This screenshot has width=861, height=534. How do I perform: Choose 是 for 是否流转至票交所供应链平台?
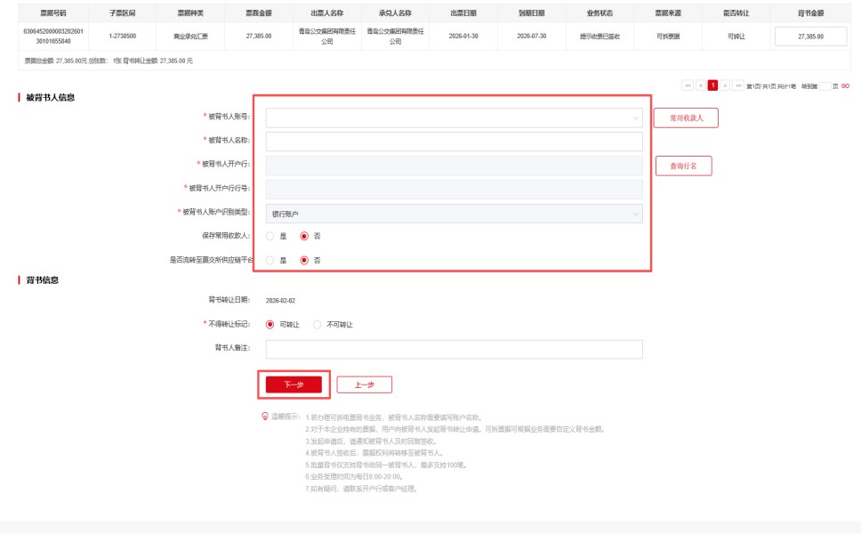(x=270, y=261)
